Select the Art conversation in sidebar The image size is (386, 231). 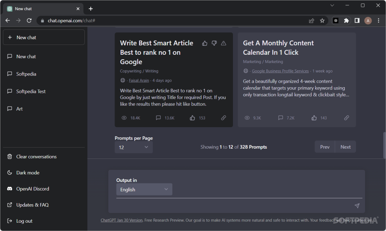pos(20,109)
